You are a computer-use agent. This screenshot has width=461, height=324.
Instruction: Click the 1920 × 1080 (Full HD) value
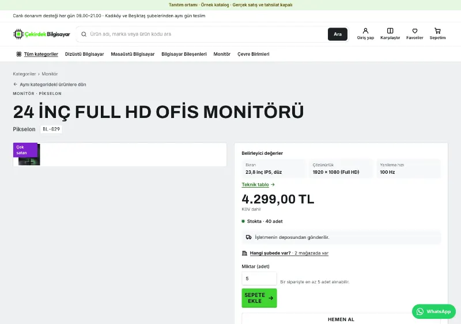click(x=336, y=172)
